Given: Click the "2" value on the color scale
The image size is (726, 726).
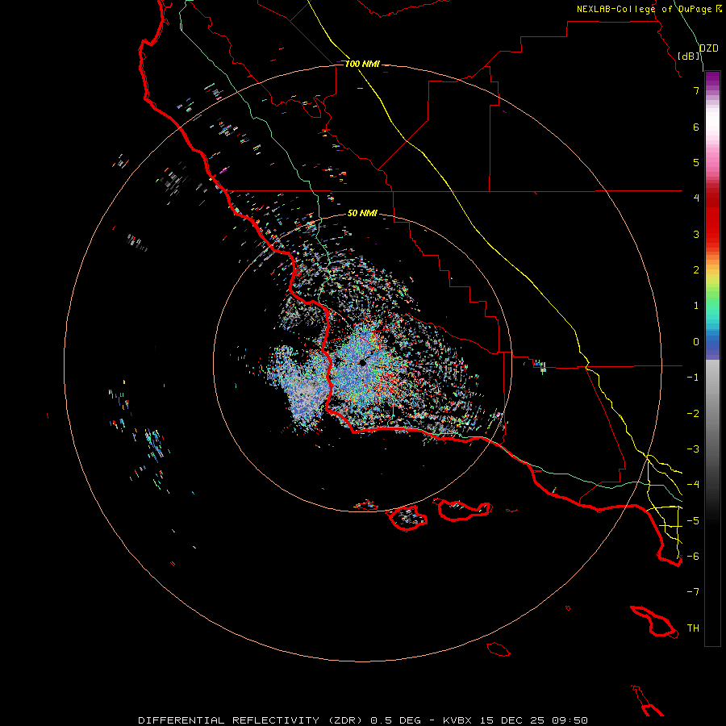Looking at the screenshot, I should pos(696,270).
